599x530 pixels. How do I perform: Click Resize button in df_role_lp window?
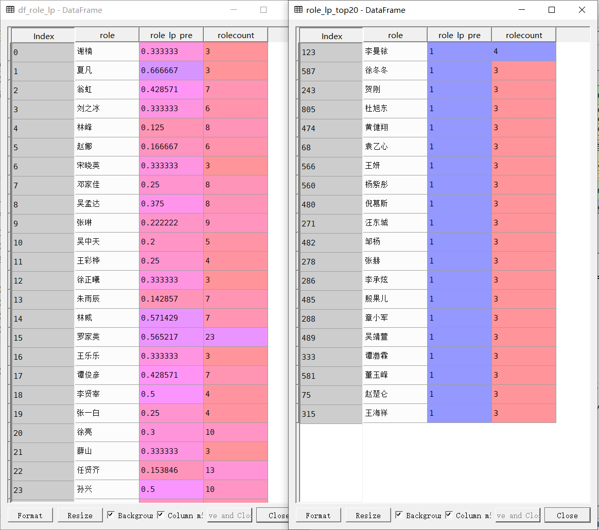(x=80, y=516)
